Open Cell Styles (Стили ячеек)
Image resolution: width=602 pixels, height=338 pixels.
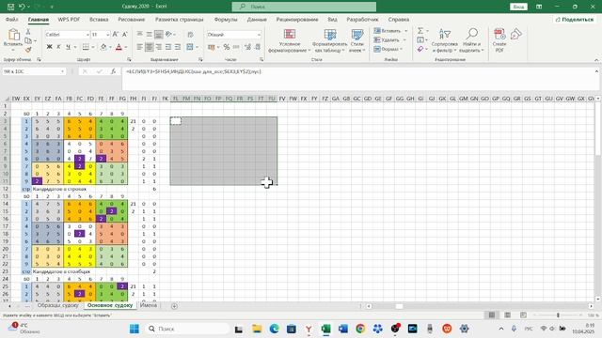pyautogui.click(x=357, y=40)
